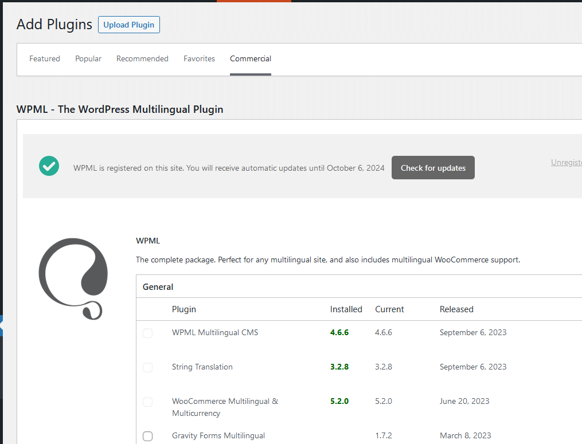Click the String Translation plugin name
582x444 pixels.
point(202,367)
